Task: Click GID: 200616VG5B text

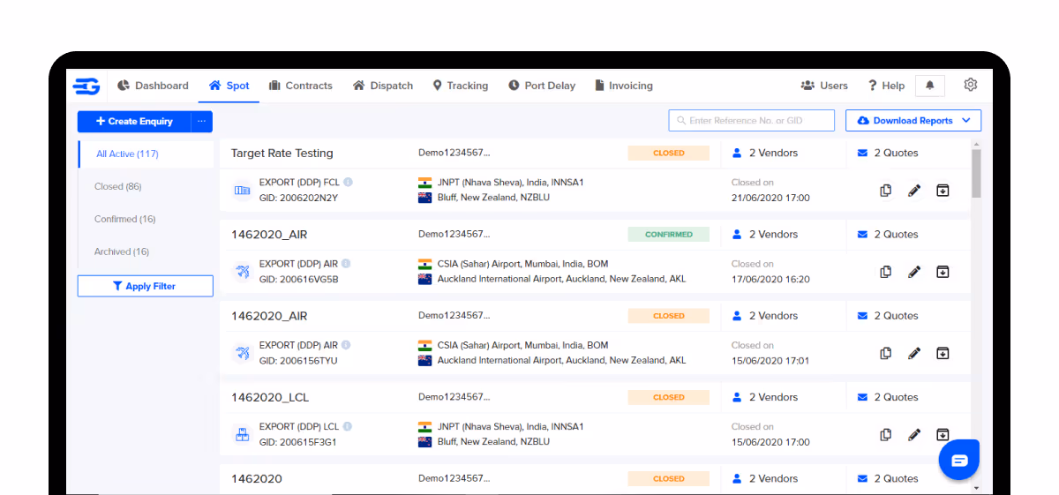Action: point(298,279)
